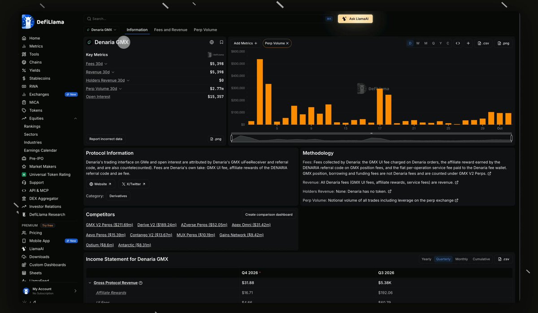Open the Fees and Revenue tab
The image size is (538, 313).
click(171, 30)
